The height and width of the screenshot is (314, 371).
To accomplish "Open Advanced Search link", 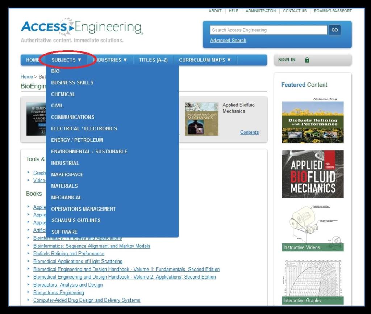I will click(228, 41).
